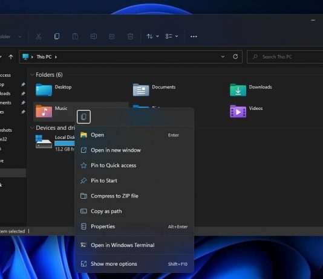The image size is (323, 279).
Task: Select the Videos folder
Action: tap(246, 111)
